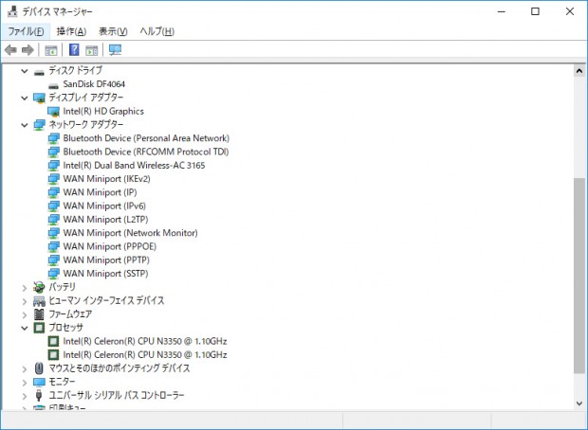The image size is (588, 430).
Task: Click the show/hide action pane toolbar icon
Action: tap(91, 50)
